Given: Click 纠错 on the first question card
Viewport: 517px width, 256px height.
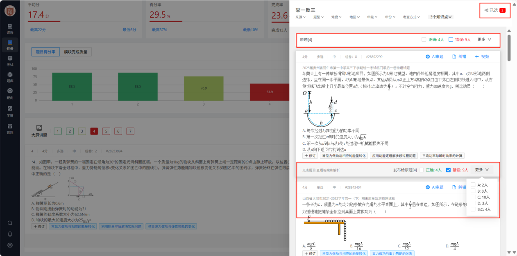Looking at the screenshot, I should (459, 56).
